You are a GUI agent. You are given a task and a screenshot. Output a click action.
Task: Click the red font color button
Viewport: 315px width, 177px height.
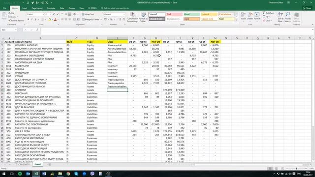56,20
